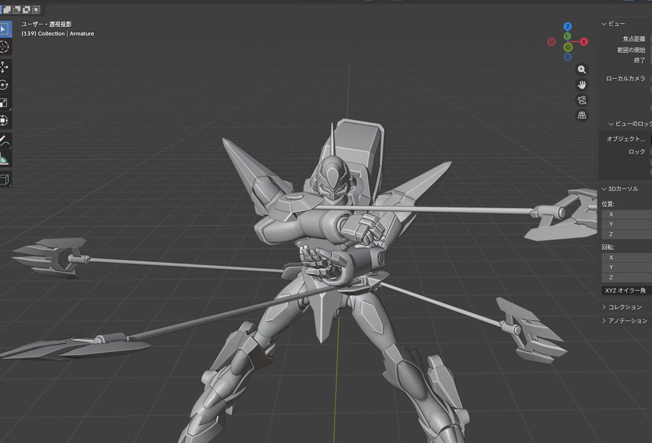Image resolution: width=652 pixels, height=443 pixels.
Task: Click the blue Z axis gizmo bubble
Action: point(567,26)
